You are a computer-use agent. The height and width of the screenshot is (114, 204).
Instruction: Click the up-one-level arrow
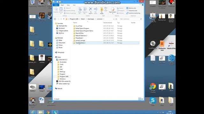(64, 19)
